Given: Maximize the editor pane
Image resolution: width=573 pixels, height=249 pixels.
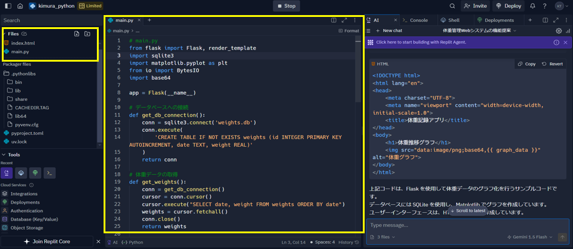Looking at the screenshot, I should click(x=344, y=21).
